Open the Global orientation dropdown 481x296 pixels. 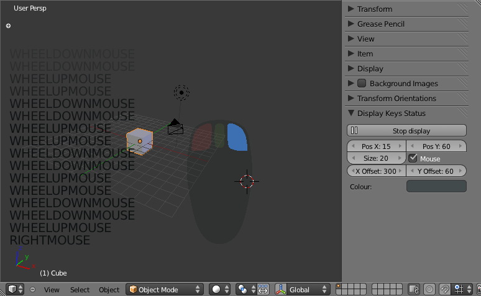pyautogui.click(x=303, y=289)
